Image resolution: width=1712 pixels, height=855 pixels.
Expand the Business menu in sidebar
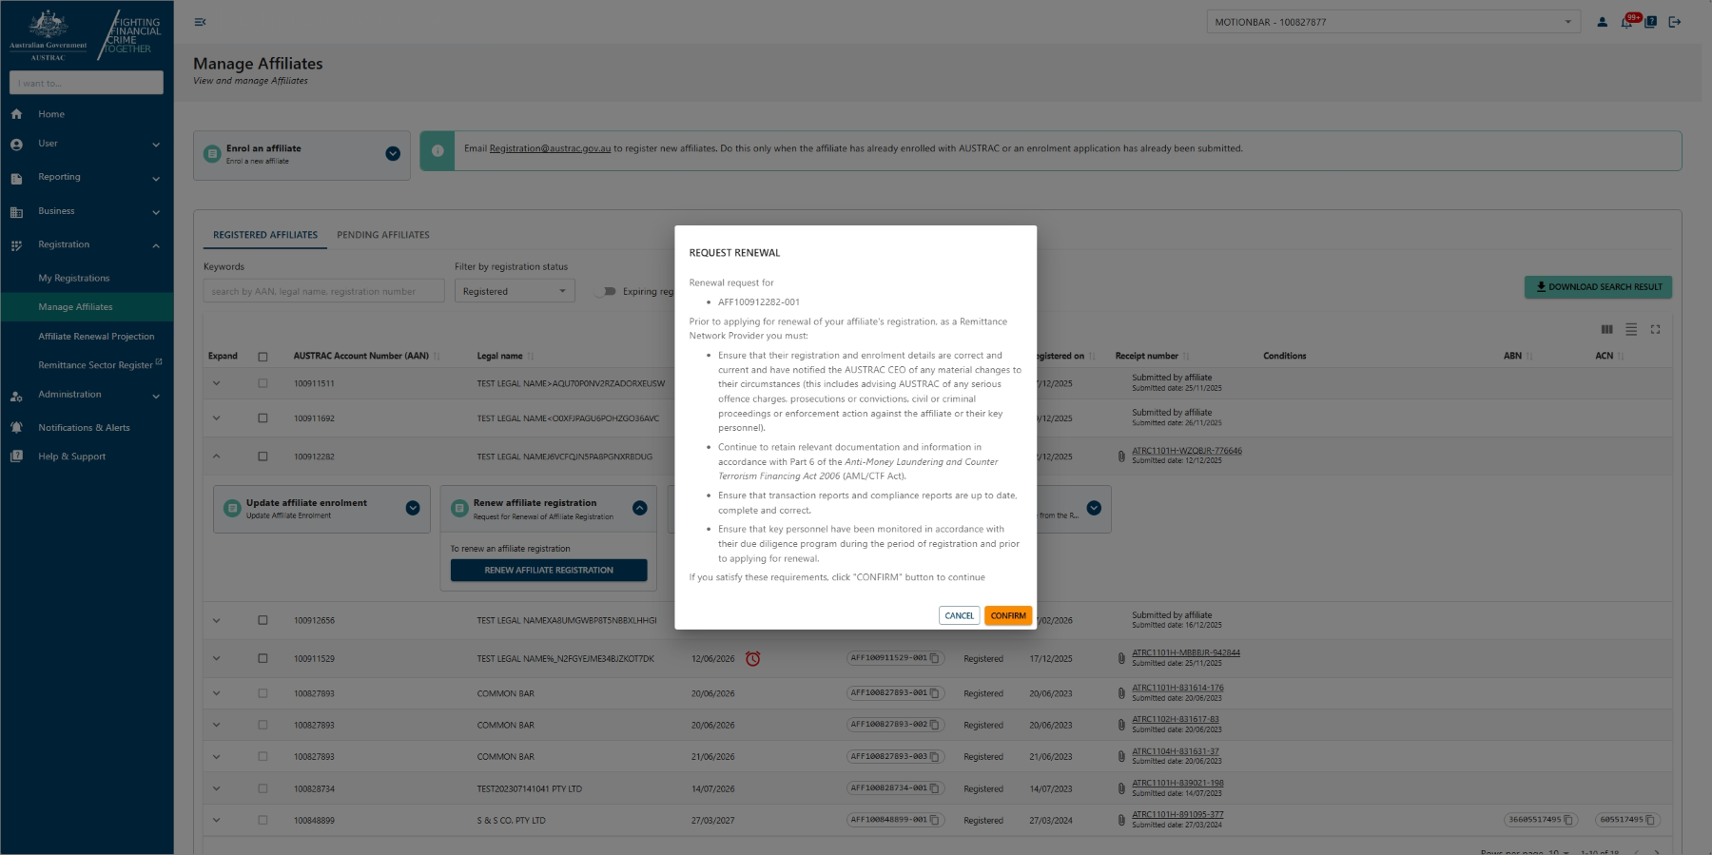point(87,211)
